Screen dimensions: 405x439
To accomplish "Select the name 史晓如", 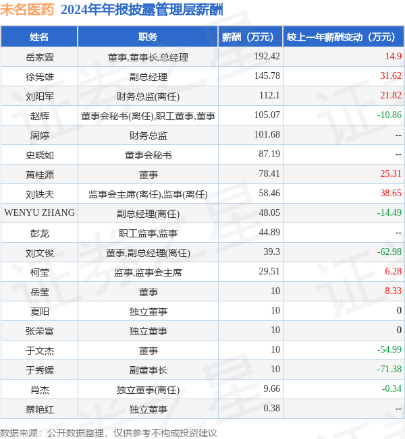I will pyautogui.click(x=40, y=155).
